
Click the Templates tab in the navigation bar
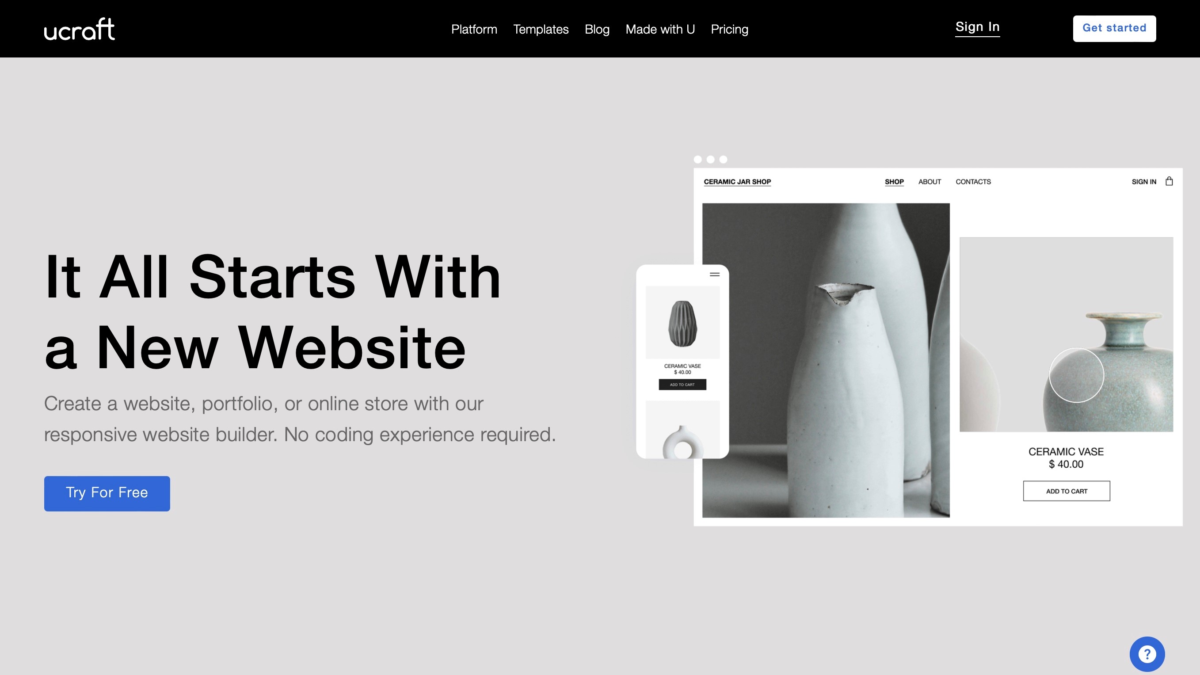tap(541, 29)
